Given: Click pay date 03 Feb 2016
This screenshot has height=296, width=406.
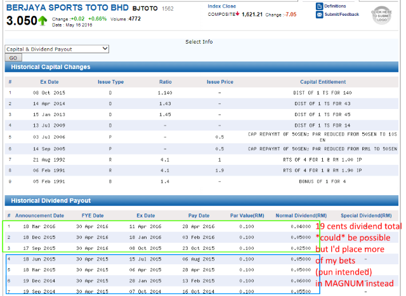Looking at the screenshot, I should click(199, 237).
